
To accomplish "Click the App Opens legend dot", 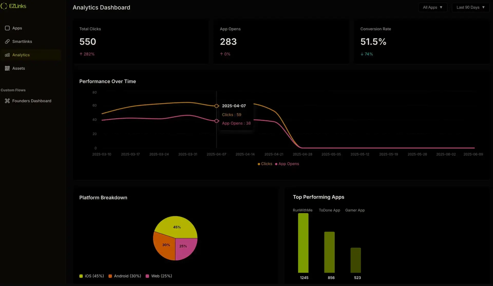I will (x=276, y=164).
